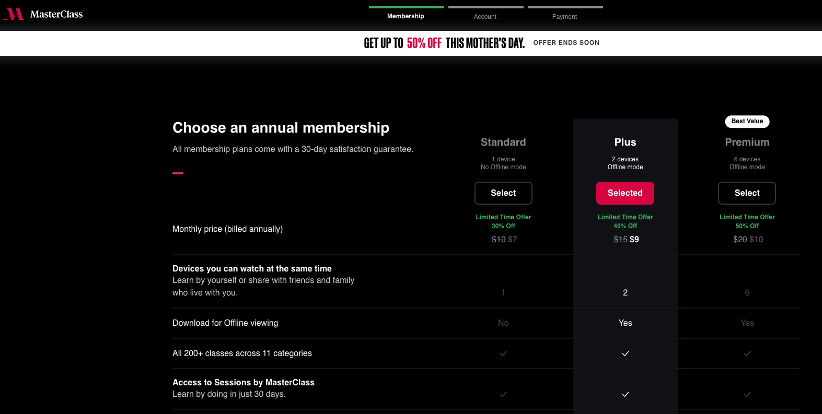Click the Standard plan classes checkmark

(503, 353)
